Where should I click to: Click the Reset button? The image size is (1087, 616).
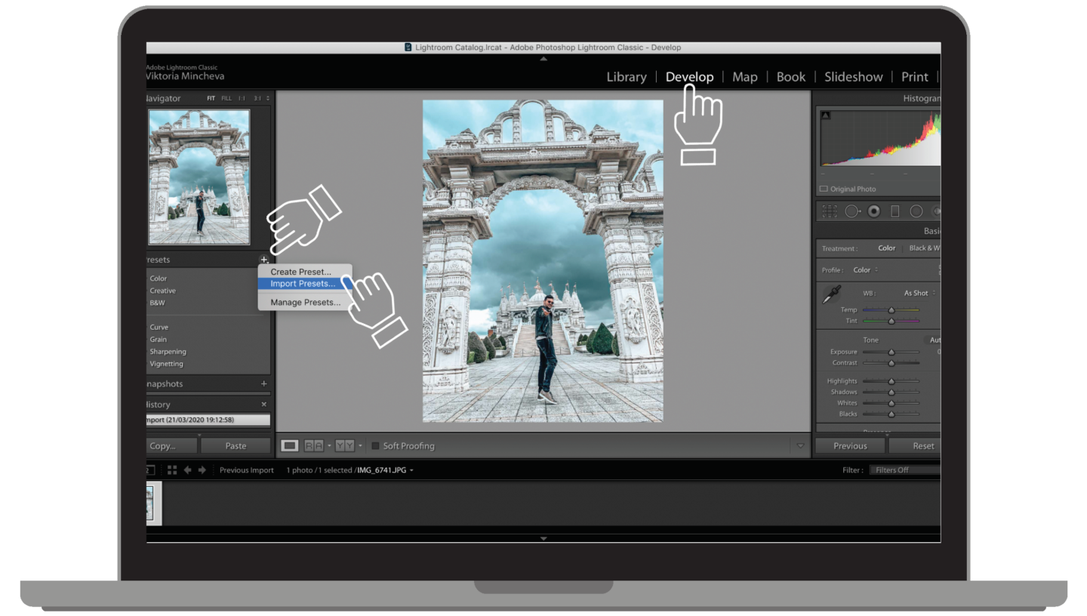pos(922,446)
